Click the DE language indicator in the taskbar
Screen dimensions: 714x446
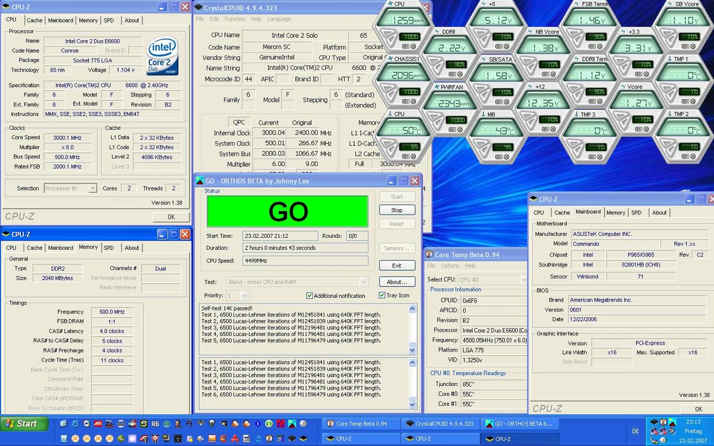click(x=635, y=431)
